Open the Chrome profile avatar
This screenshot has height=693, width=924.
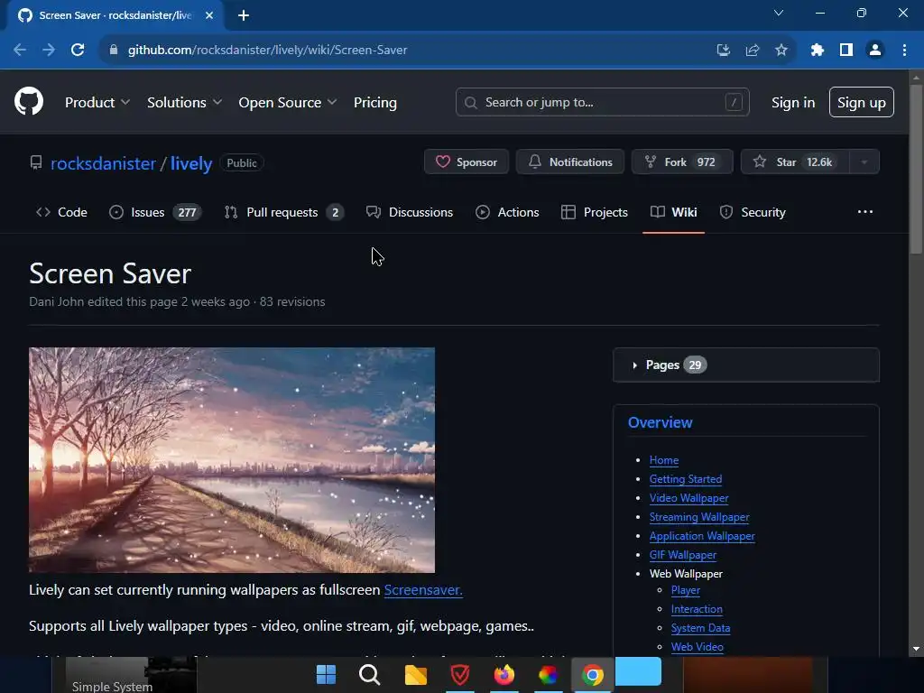tap(875, 51)
